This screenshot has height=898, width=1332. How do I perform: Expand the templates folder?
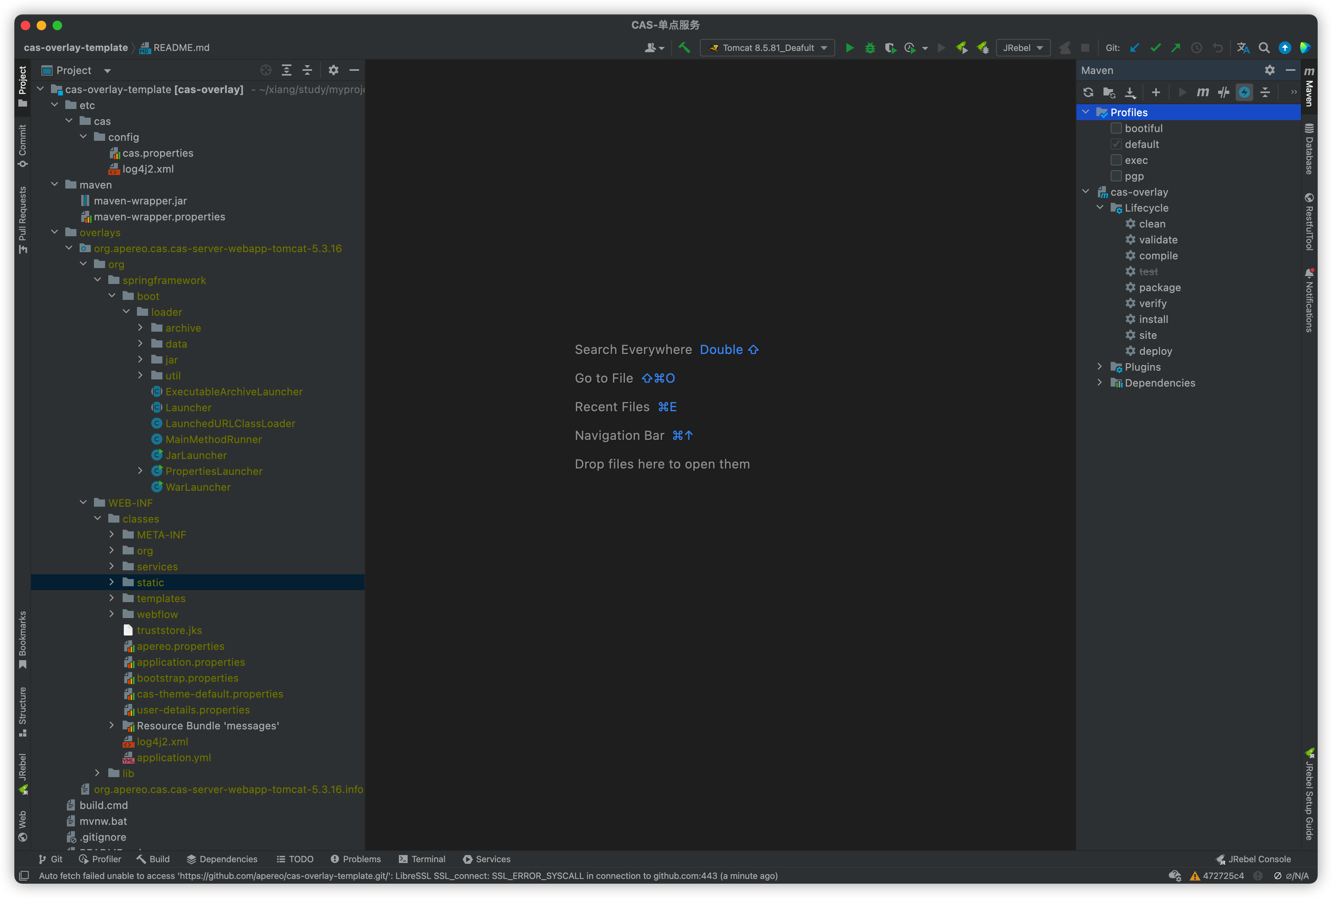click(x=112, y=598)
